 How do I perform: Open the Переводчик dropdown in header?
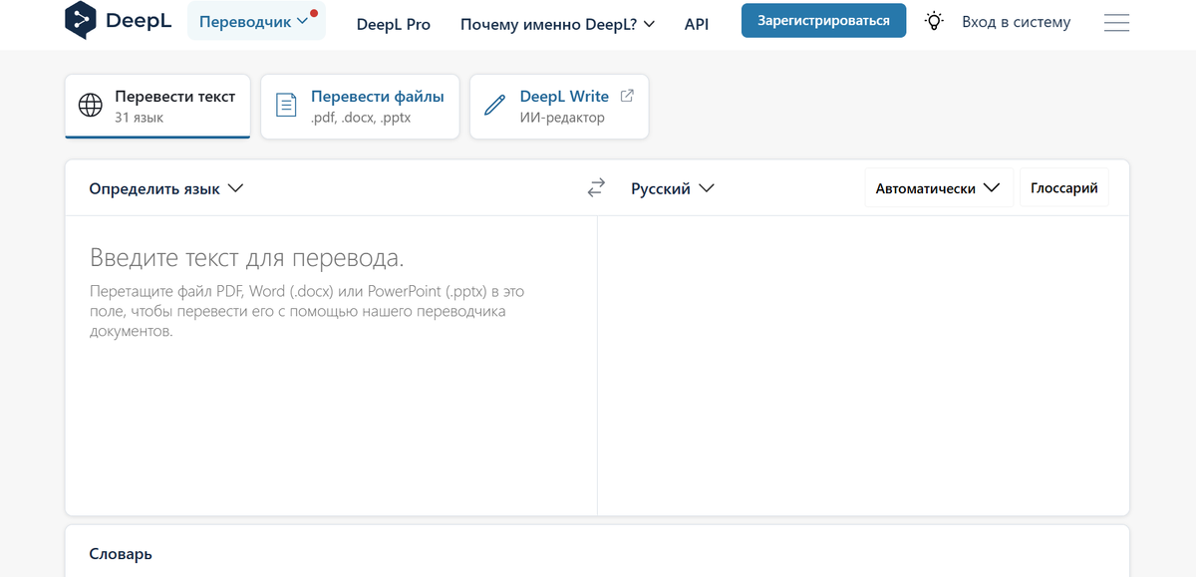pos(256,21)
